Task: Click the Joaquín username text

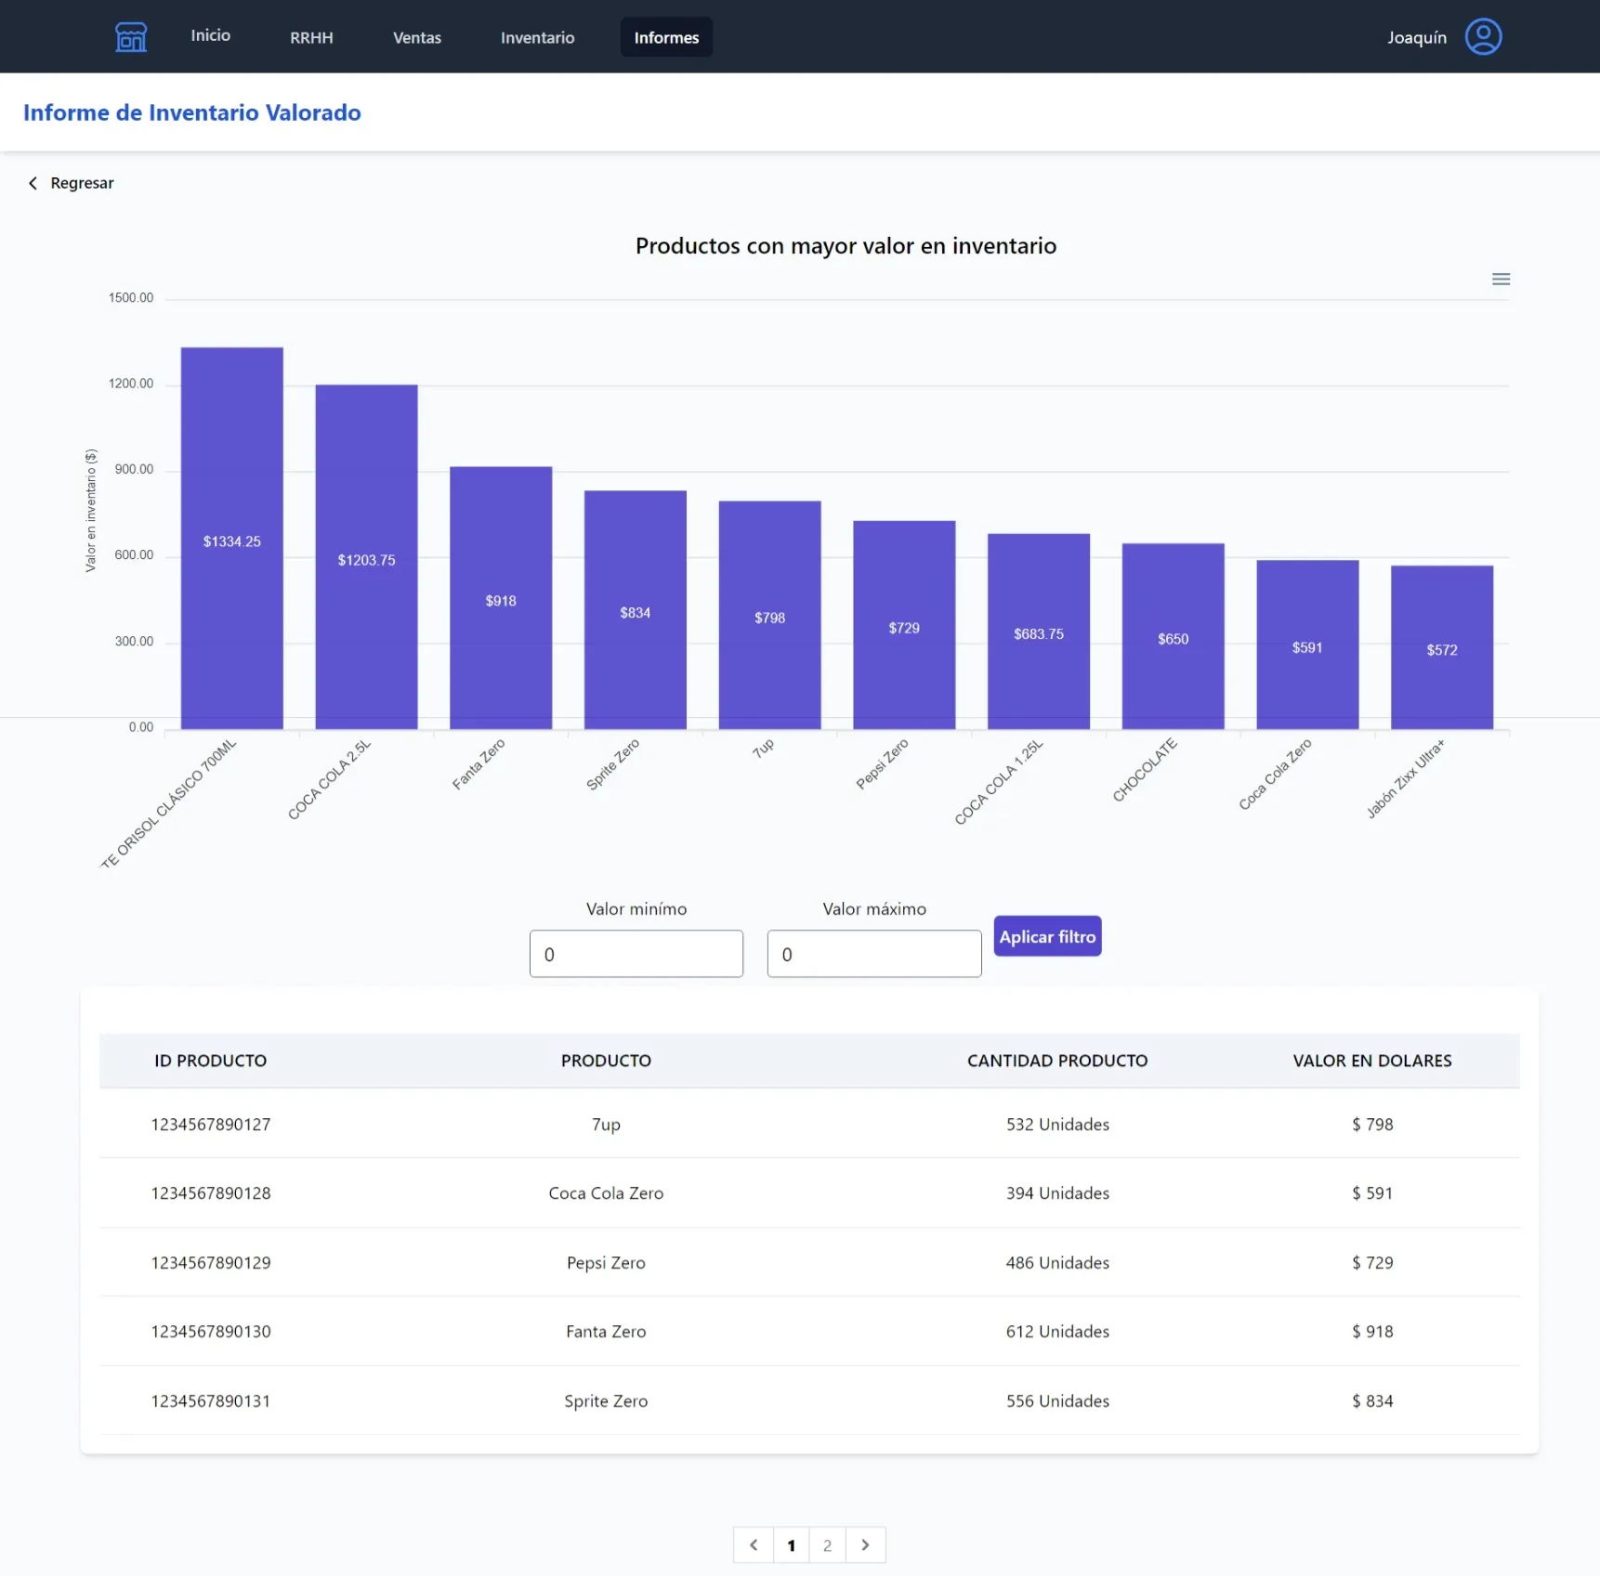Action: tap(1417, 37)
